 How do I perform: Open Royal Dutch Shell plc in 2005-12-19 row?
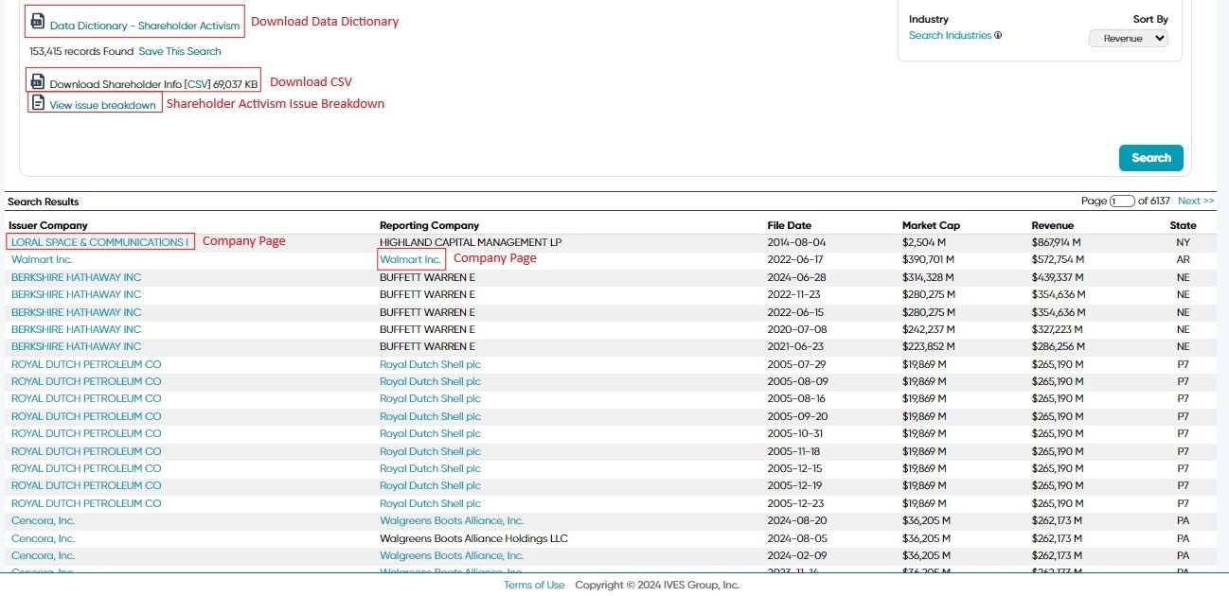point(430,485)
